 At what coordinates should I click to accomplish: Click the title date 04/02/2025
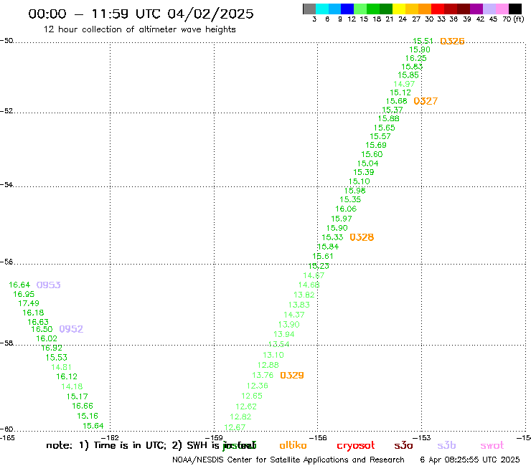[210, 14]
